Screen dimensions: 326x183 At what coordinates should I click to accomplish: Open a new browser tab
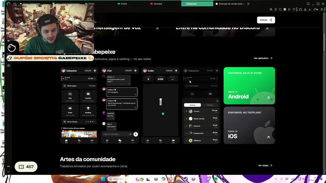click(x=248, y=4)
